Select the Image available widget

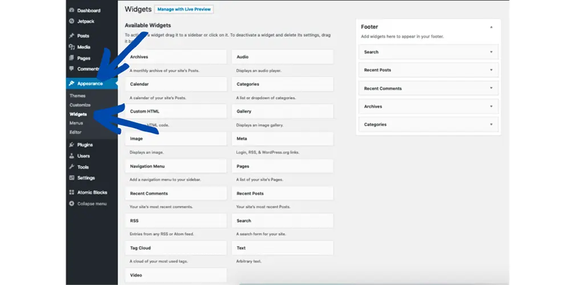coord(176,138)
